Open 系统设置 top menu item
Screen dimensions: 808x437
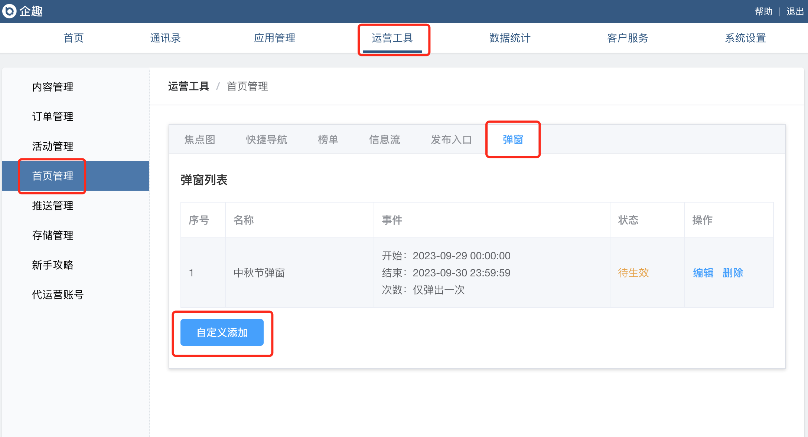[x=745, y=38]
